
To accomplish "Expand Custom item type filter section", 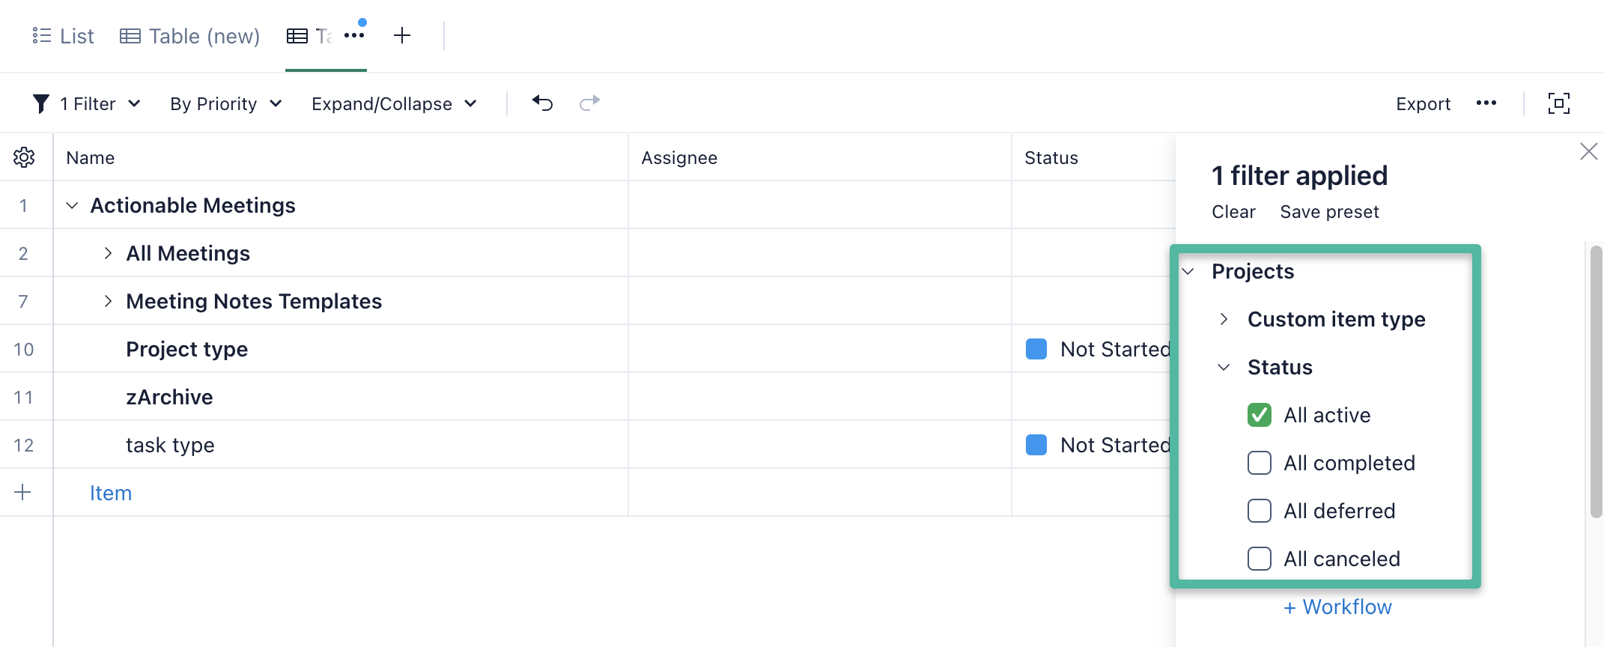I will 1224,319.
